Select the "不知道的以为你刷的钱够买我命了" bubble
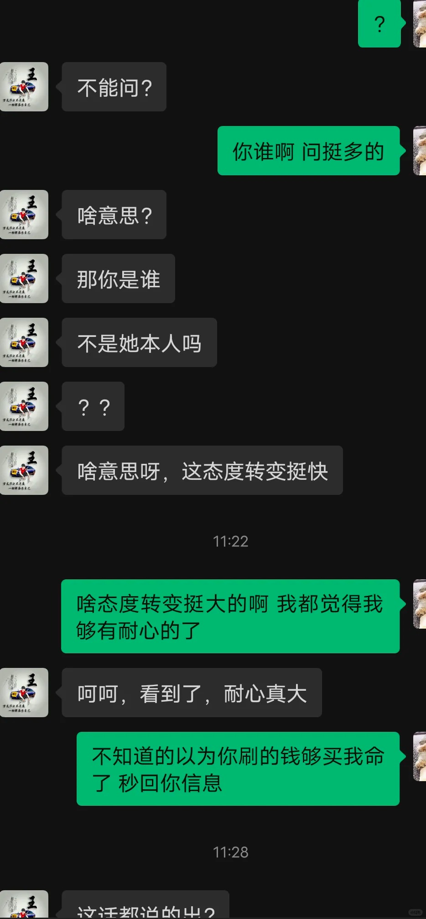Screen dimensions: 426x919 click(238, 769)
